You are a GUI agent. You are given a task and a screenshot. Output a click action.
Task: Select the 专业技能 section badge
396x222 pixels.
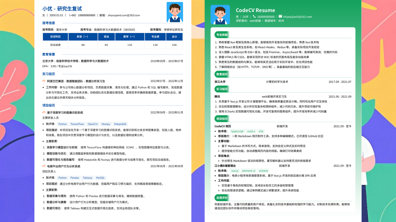tap(222, 35)
